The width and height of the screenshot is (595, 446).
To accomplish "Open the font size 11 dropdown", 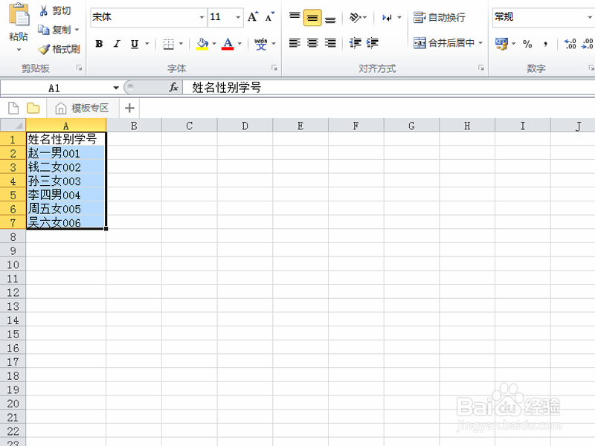I will click(238, 17).
